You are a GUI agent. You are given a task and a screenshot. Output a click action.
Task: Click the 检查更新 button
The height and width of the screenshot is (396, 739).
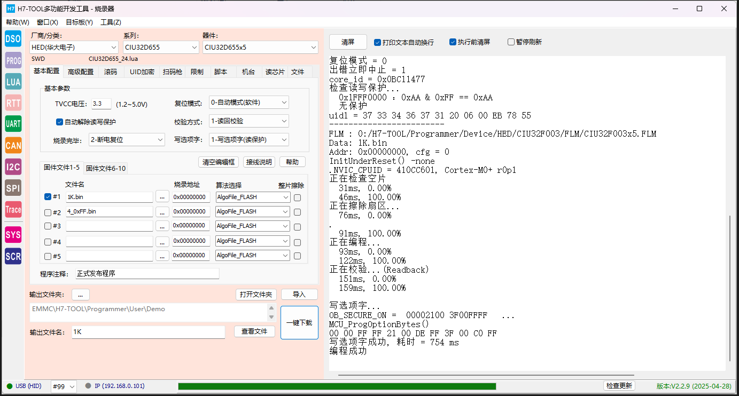click(619, 386)
